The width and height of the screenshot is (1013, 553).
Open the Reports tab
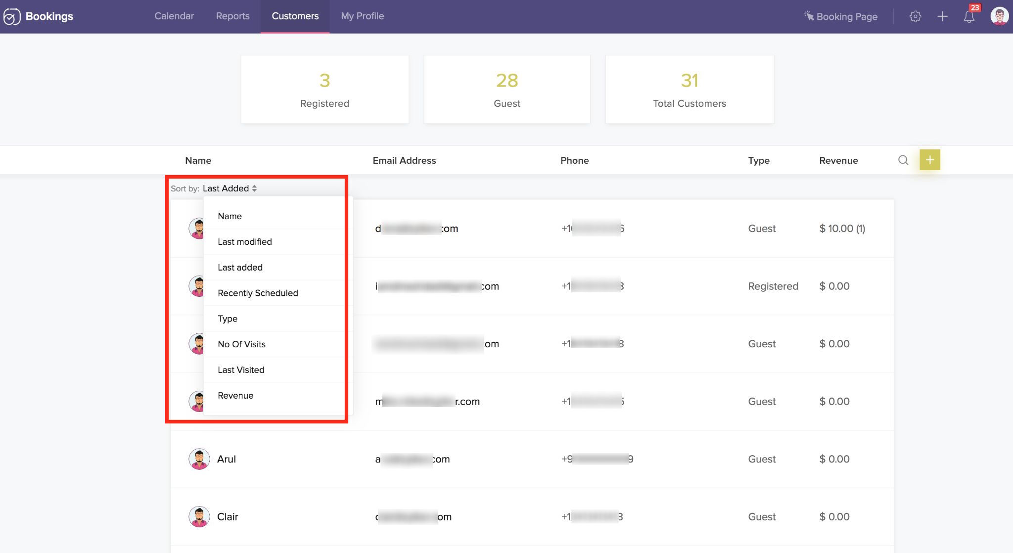coord(232,16)
